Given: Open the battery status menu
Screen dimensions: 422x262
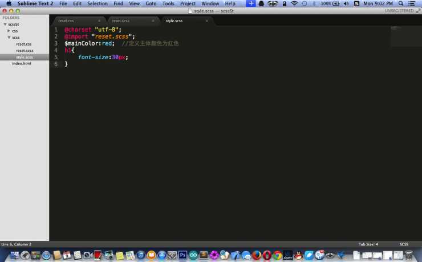Looking at the screenshot, I should click(330, 3).
